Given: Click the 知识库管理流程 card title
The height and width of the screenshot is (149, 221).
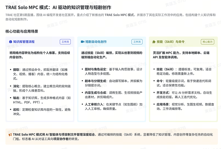Looking at the screenshot, I should [24, 42].
